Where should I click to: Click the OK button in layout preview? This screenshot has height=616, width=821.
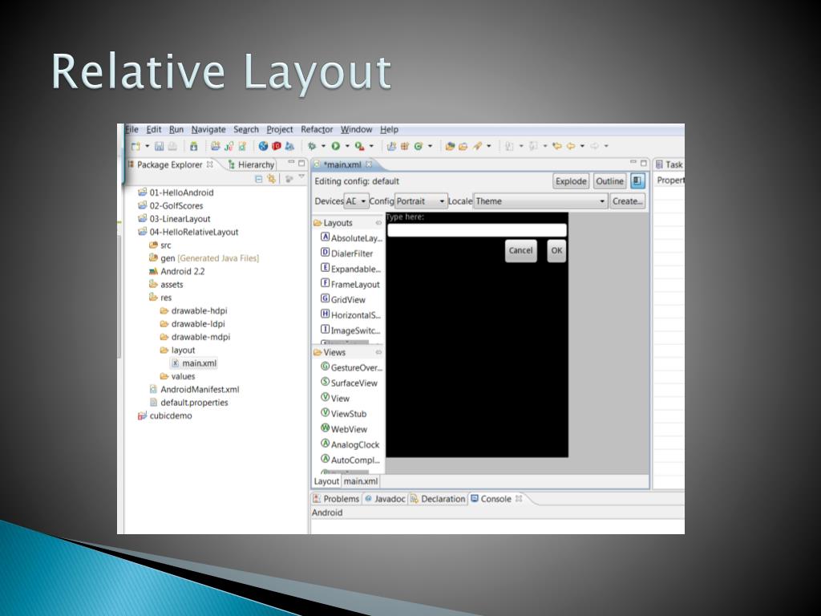[x=556, y=250]
